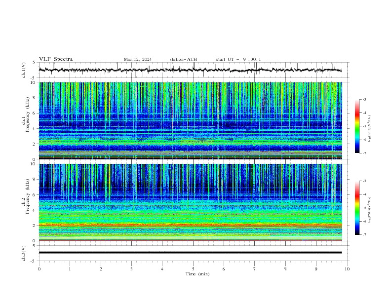The width and height of the screenshot is (391, 302).
Task: Click the "ch.3(V)" axis label
Action: coord(23,253)
